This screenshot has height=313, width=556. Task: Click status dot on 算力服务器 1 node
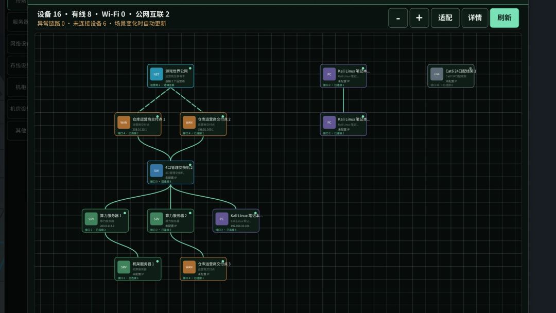click(x=125, y=213)
